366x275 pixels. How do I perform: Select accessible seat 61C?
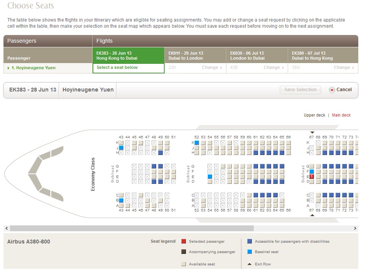256,195
